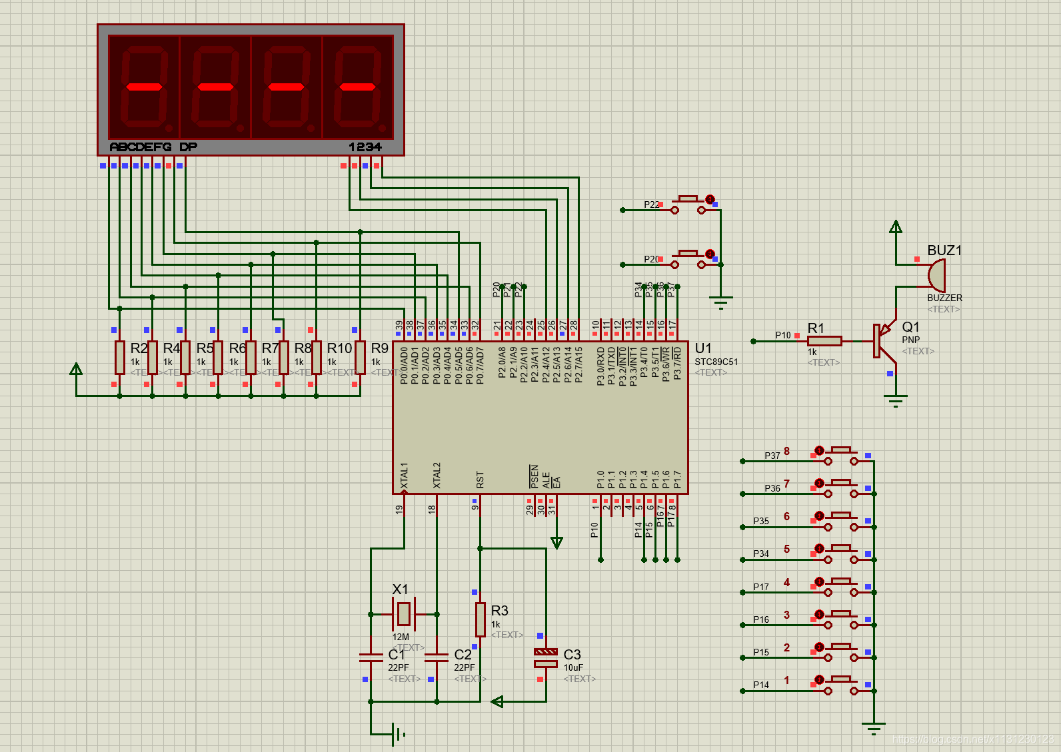
Task: Click the 1234 digit-select label on display
Action: click(365, 147)
